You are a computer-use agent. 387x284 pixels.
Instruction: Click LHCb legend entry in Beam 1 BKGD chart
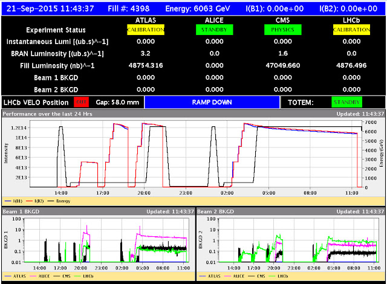[x=83, y=276]
